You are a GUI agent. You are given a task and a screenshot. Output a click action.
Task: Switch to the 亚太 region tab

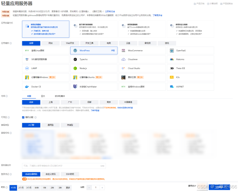[x=43, y=96]
